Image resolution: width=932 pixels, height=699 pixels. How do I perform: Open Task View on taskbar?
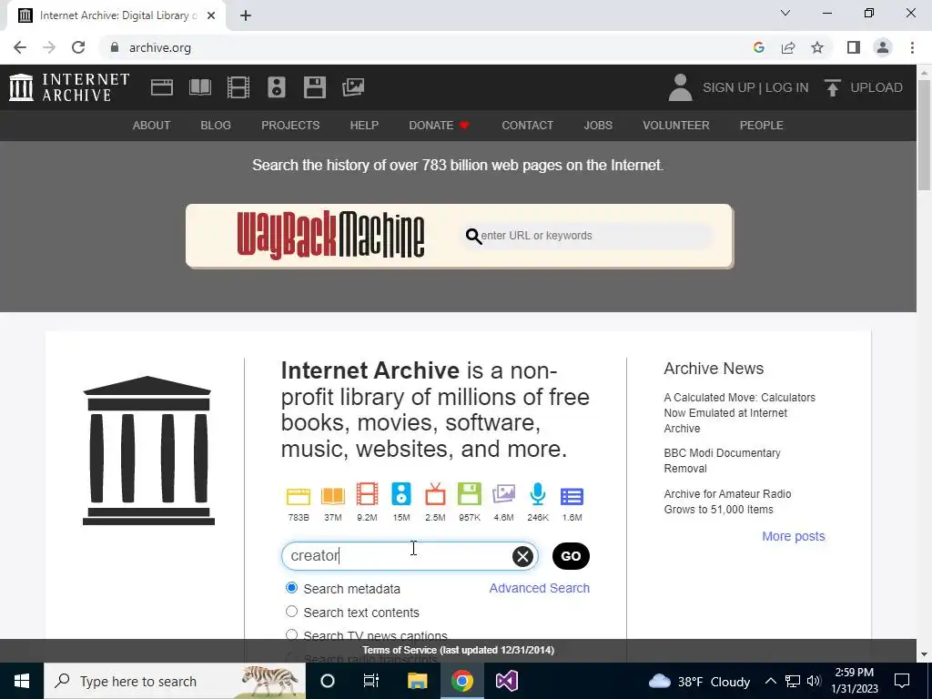click(371, 681)
